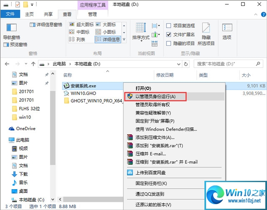This screenshot has height=210, width=267.
Task: Collapse the ribbon with the chevron
Action: pyautogui.click(x=256, y=15)
